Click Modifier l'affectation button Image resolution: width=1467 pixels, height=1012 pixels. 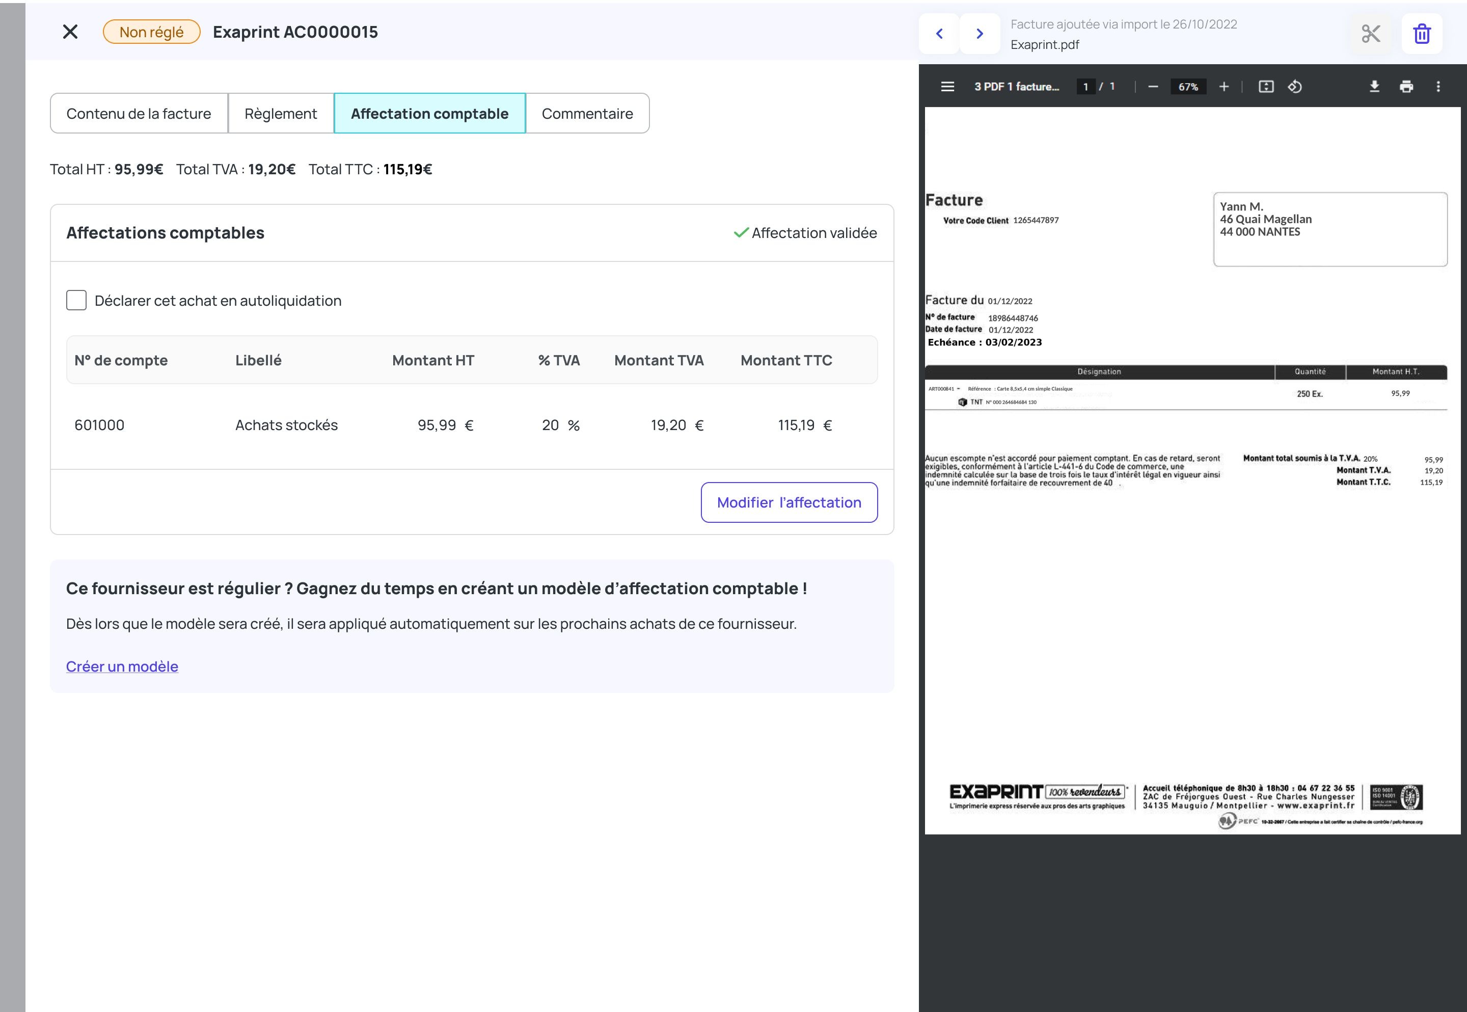pyautogui.click(x=789, y=503)
